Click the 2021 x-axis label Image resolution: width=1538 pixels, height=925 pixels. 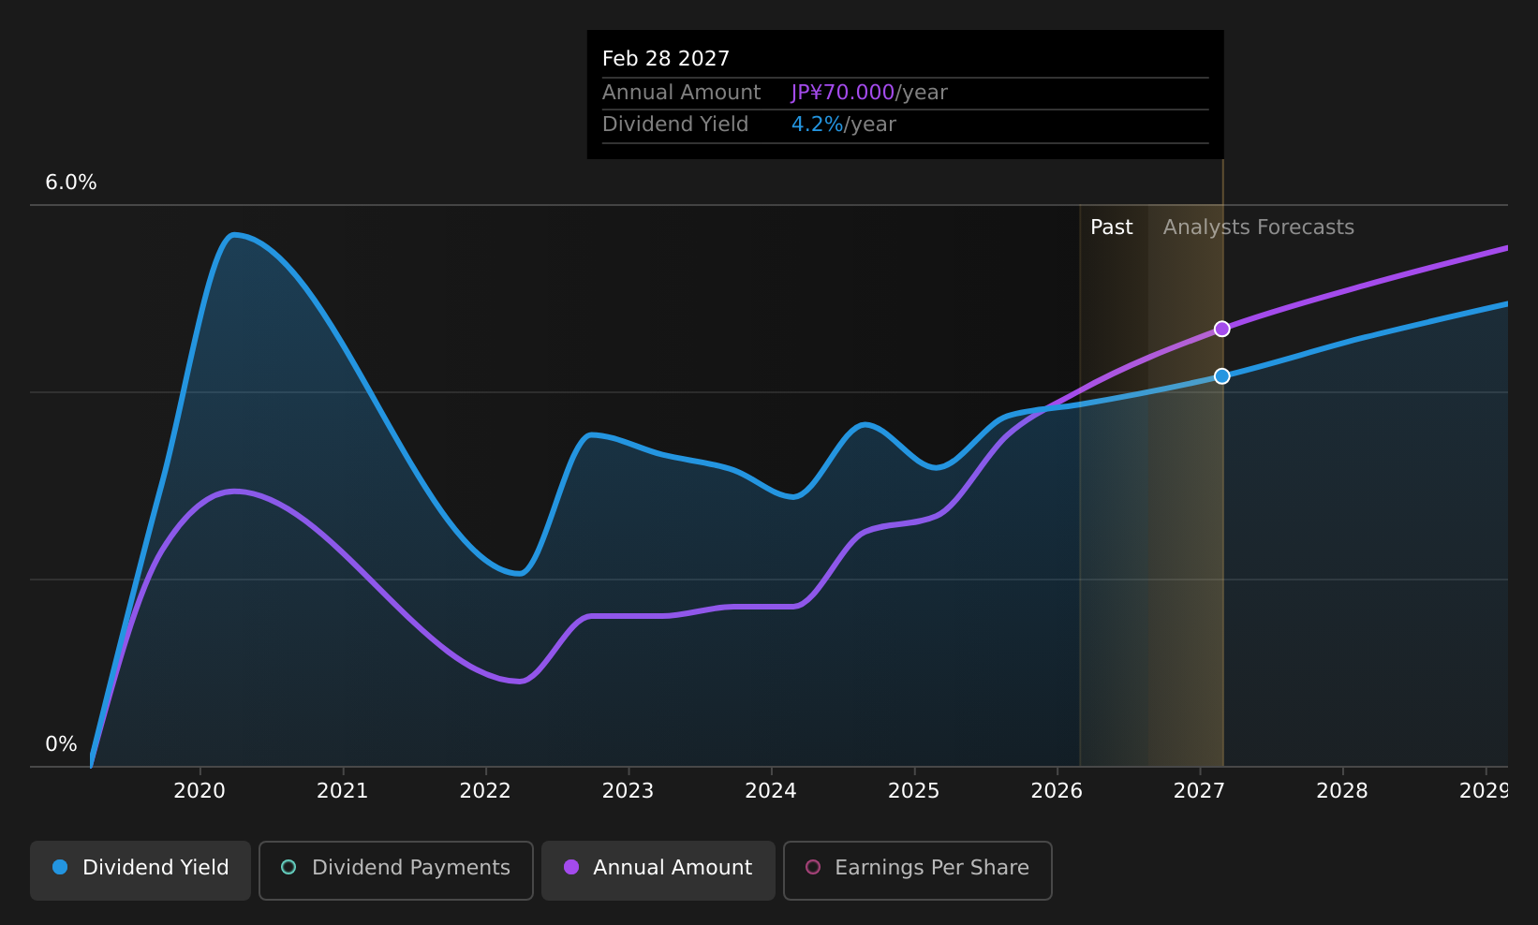click(x=343, y=791)
